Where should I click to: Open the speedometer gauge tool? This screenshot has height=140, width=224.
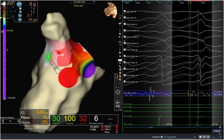118,92
